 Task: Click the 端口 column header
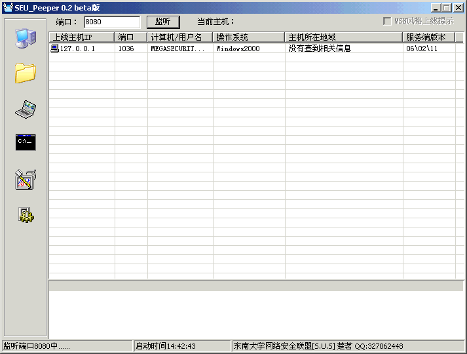(131, 37)
